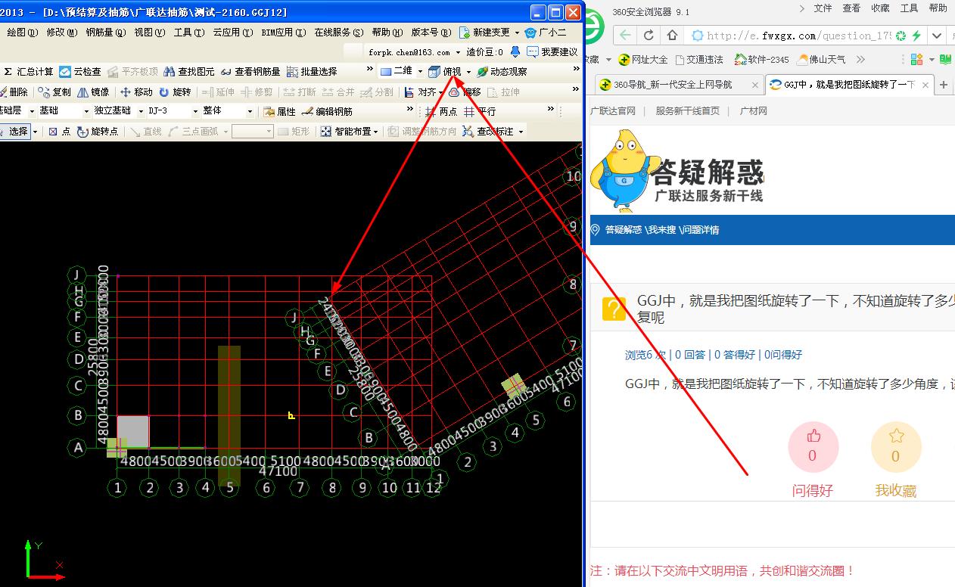
Task: Open 编辑钢筋 edit rebar
Action: [327, 111]
